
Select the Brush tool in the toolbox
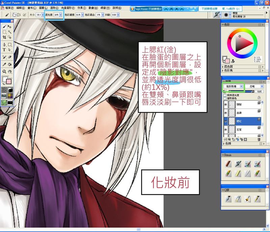[x=4, y=27]
